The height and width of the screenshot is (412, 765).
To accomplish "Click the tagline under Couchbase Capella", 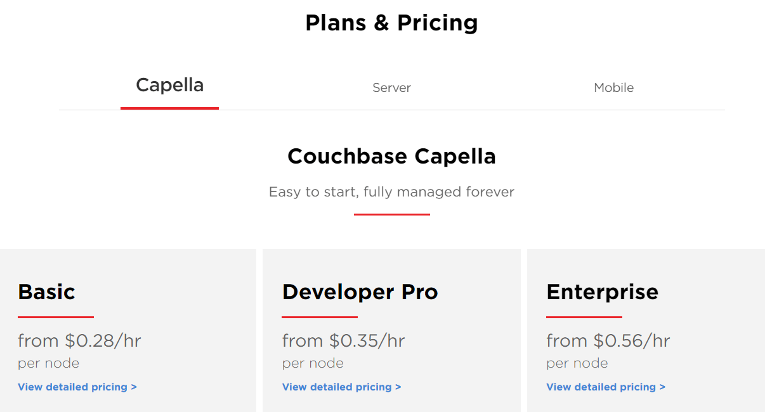I will (x=391, y=191).
